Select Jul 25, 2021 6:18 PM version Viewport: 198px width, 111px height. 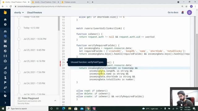[x=34, y=61]
